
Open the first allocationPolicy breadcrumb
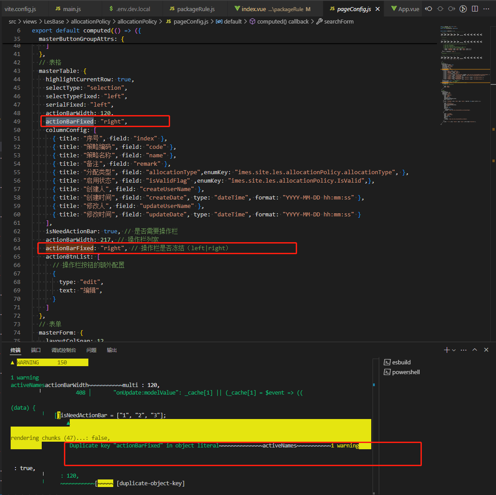point(91,21)
